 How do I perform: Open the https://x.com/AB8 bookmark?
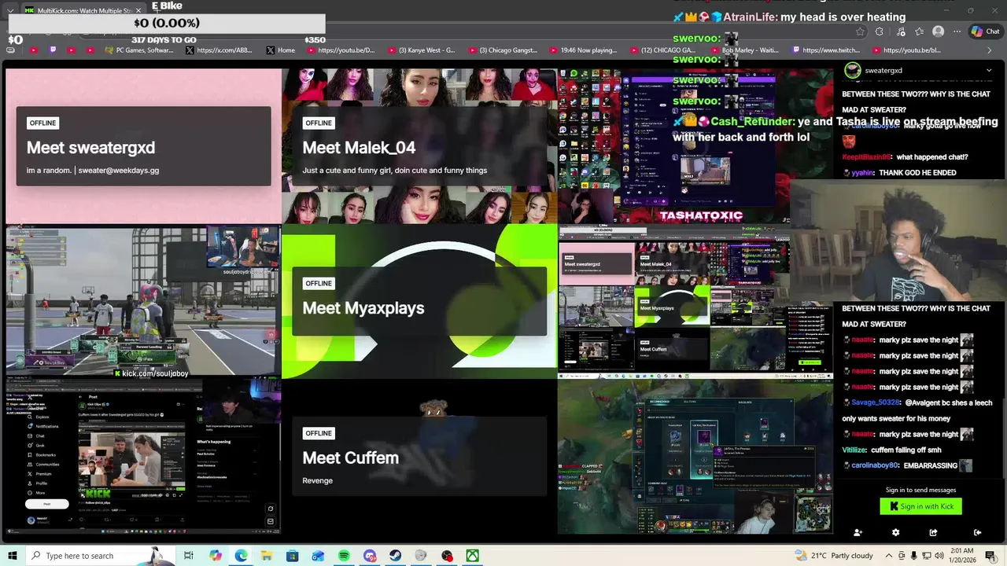[x=219, y=50]
